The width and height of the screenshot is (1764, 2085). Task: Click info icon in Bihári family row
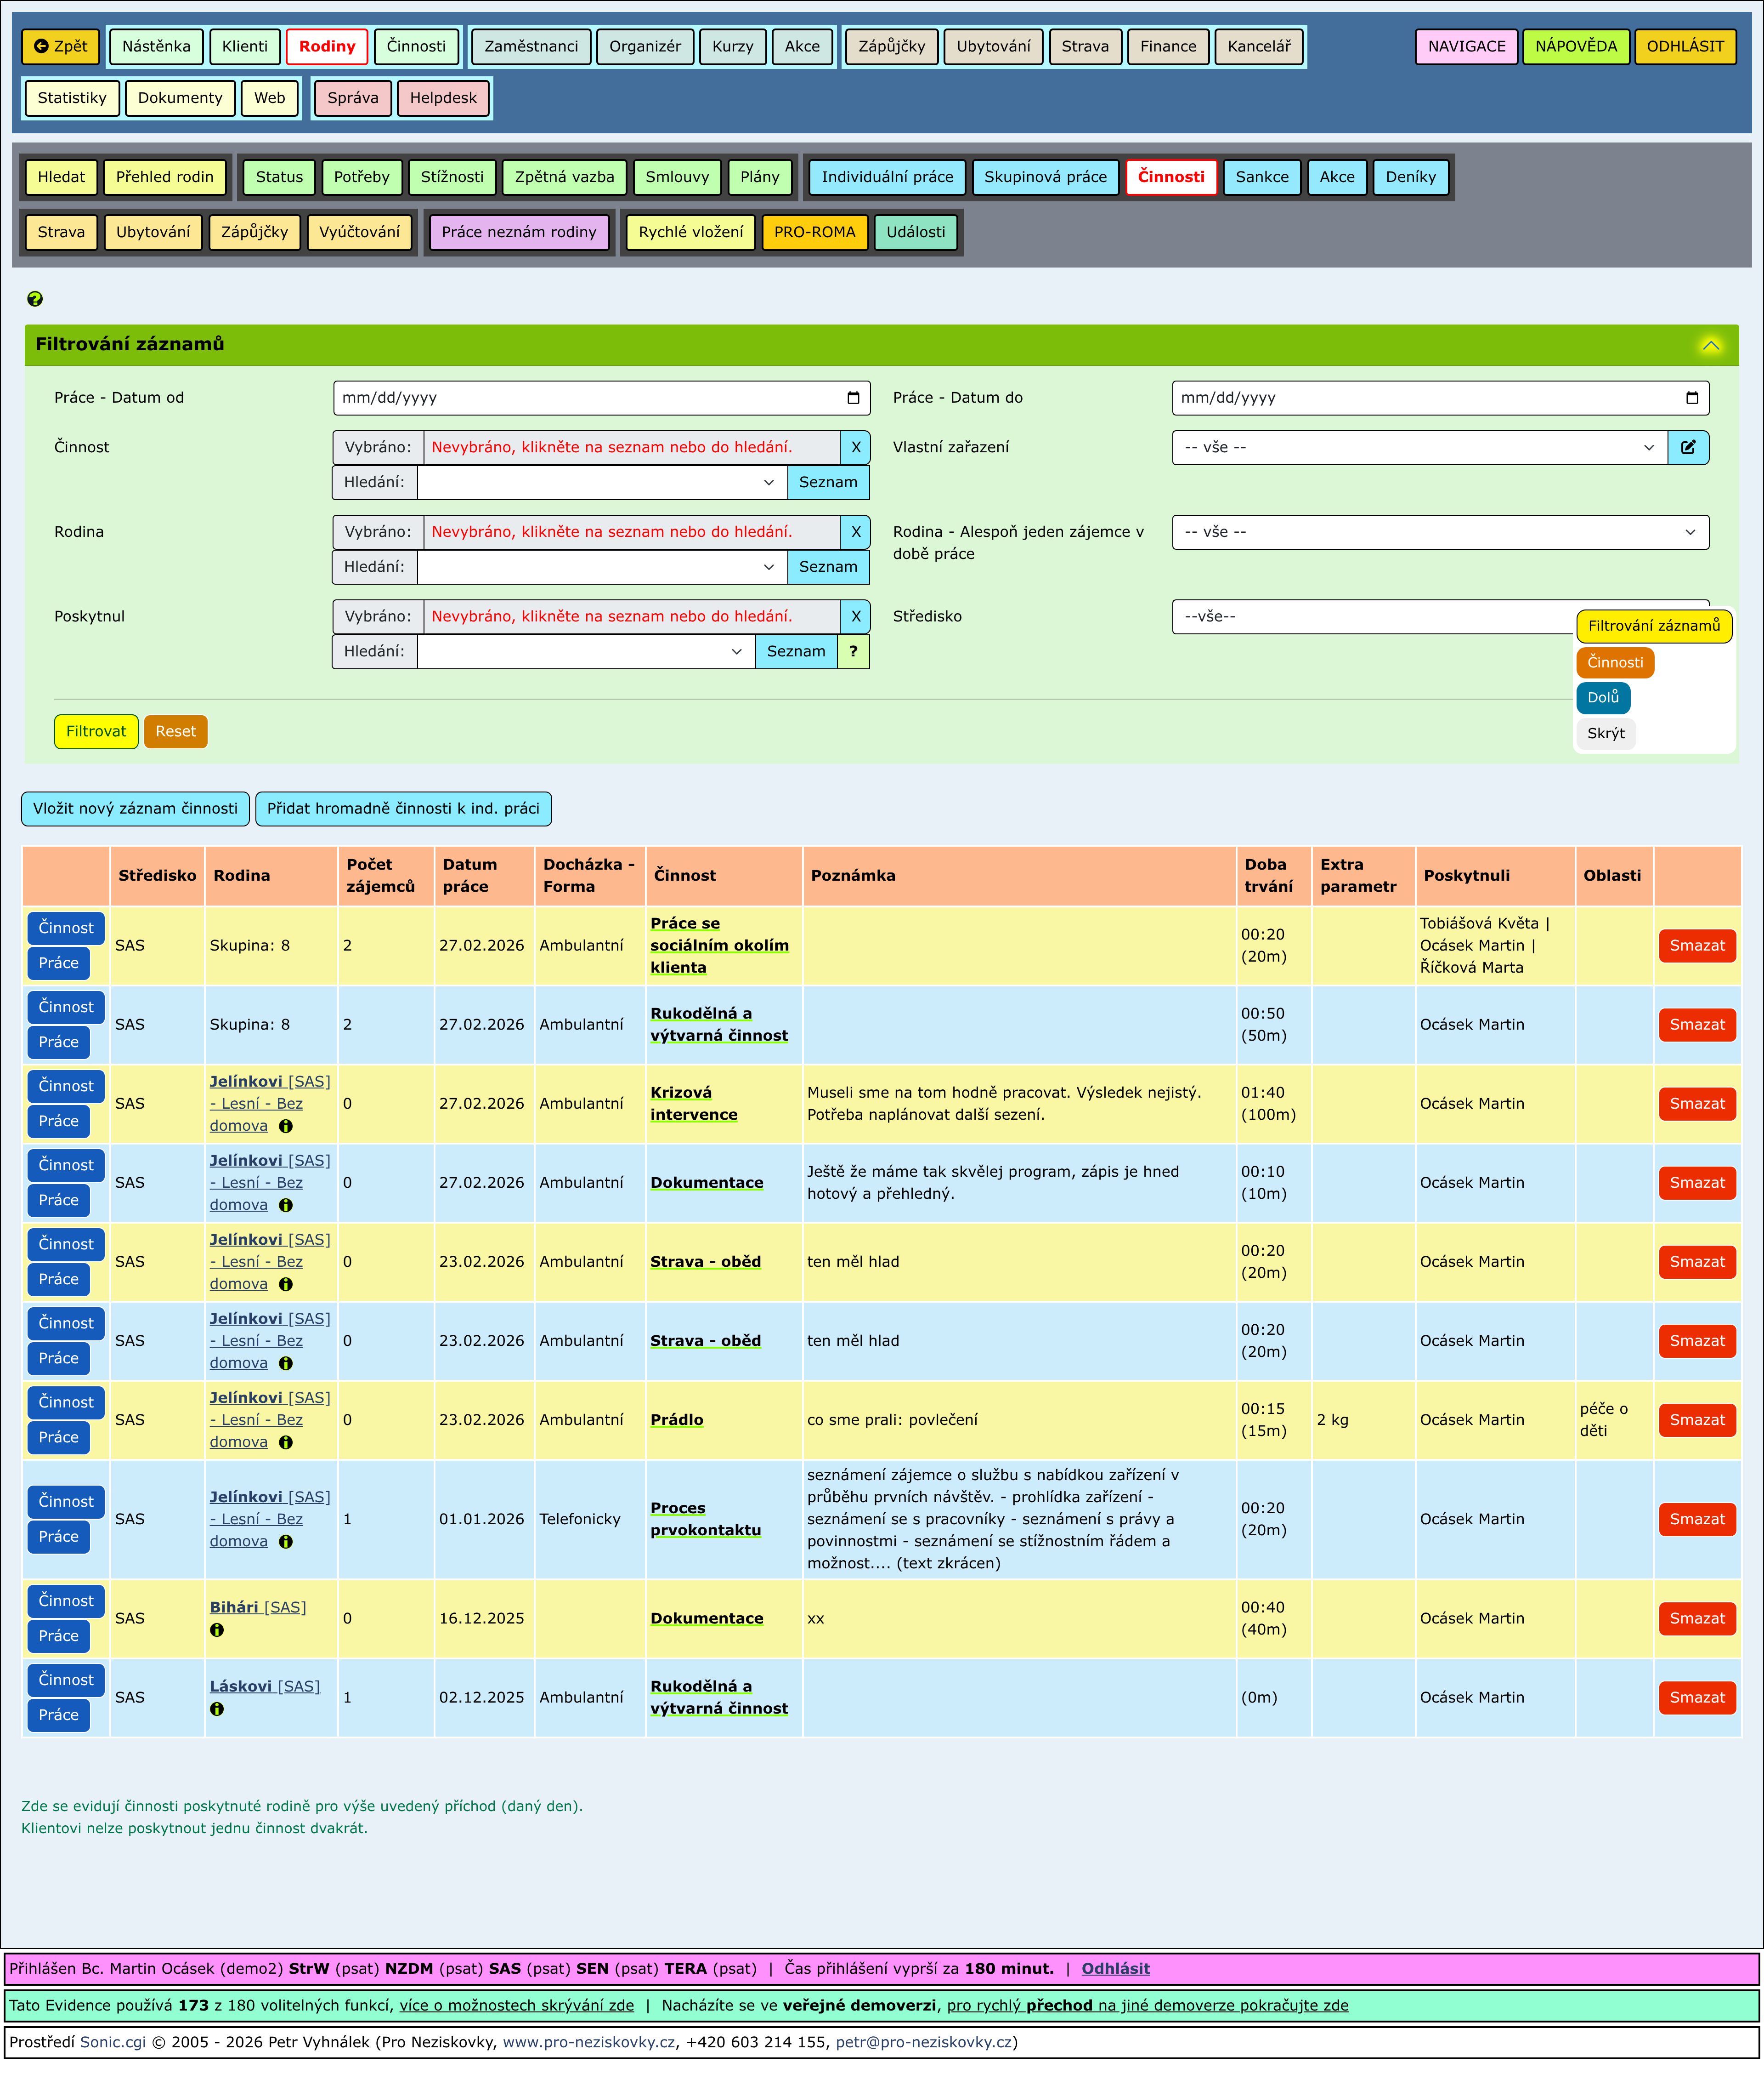pyautogui.click(x=217, y=1630)
